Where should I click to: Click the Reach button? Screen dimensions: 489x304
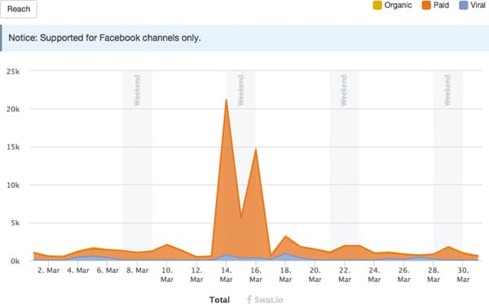(x=19, y=9)
